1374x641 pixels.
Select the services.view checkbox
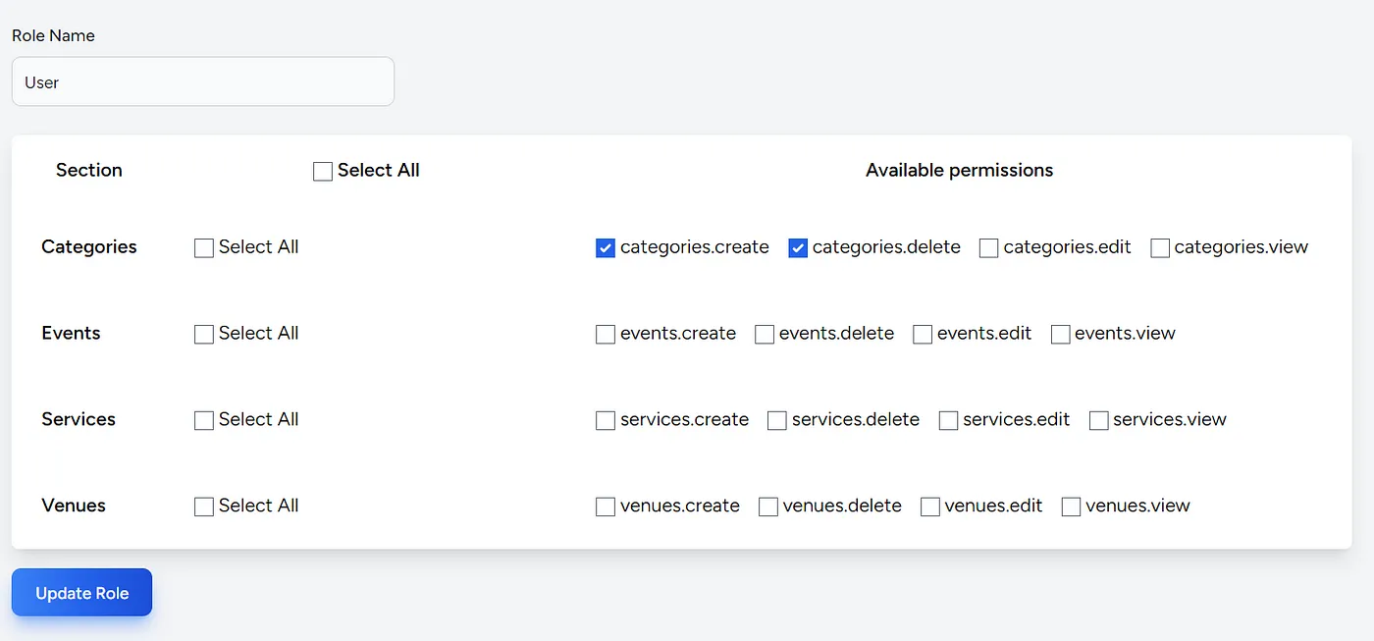(x=1098, y=421)
